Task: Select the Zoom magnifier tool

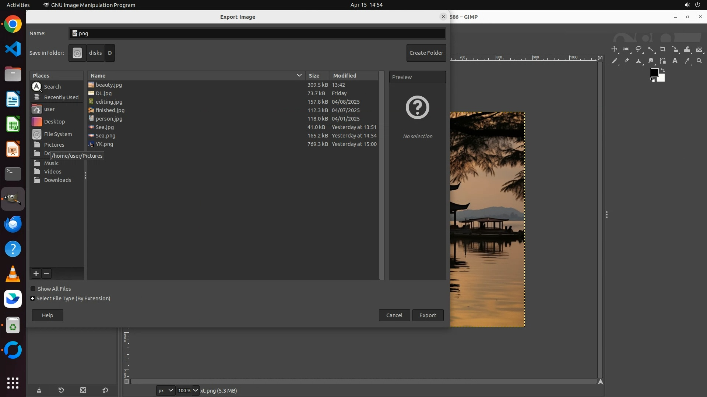Action: (699, 61)
